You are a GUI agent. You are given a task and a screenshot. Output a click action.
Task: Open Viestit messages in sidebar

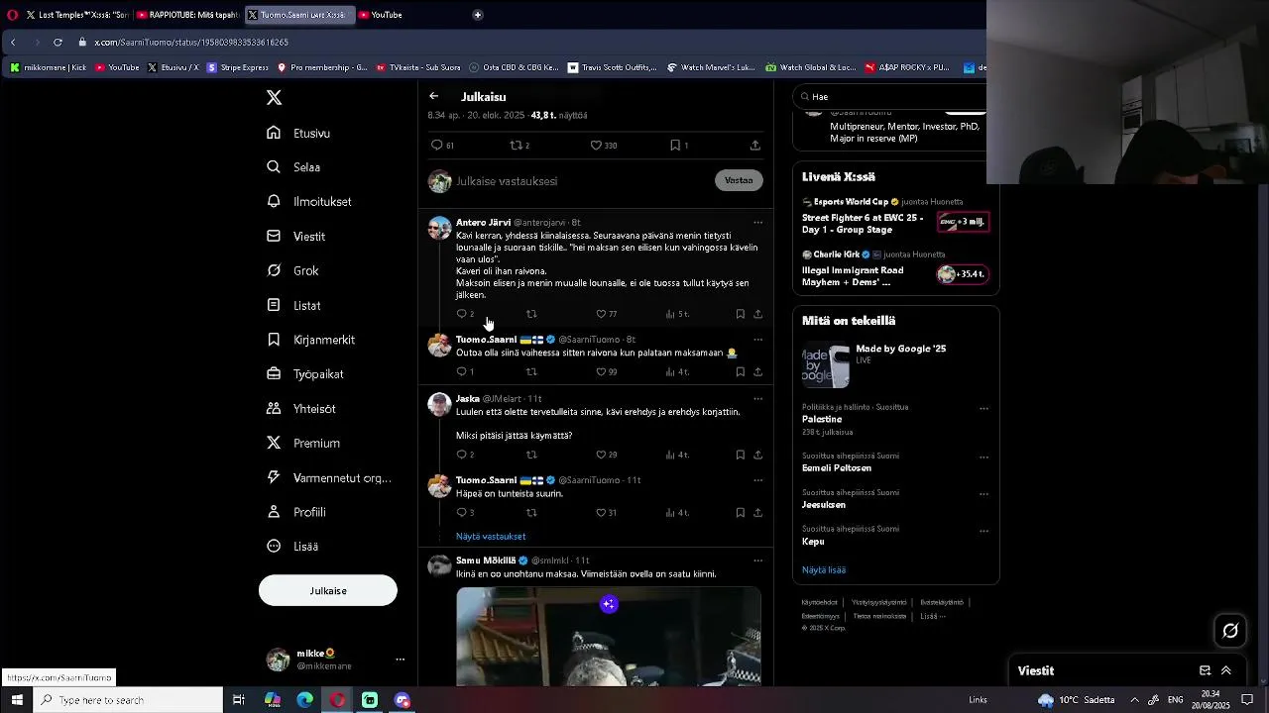pos(296,237)
